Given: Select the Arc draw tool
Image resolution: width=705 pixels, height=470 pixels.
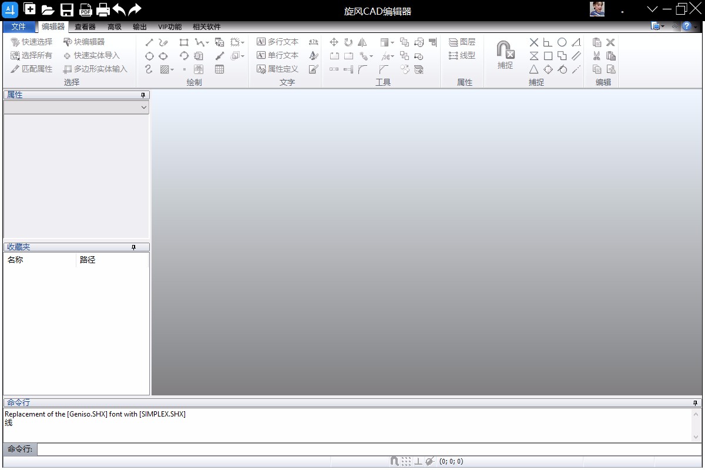Looking at the screenshot, I should (184, 56).
